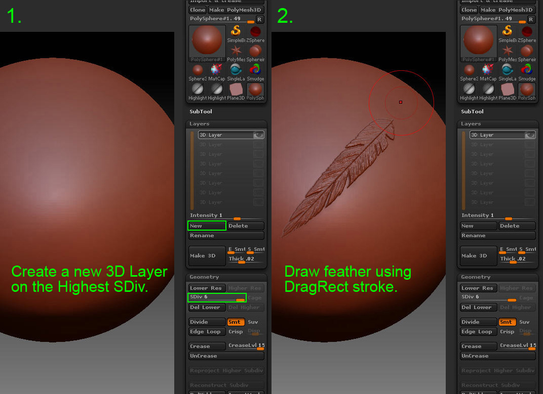This screenshot has height=394, width=543.
Task: Pick PolyMesh star tool in step 2 panel
Action: click(x=508, y=53)
